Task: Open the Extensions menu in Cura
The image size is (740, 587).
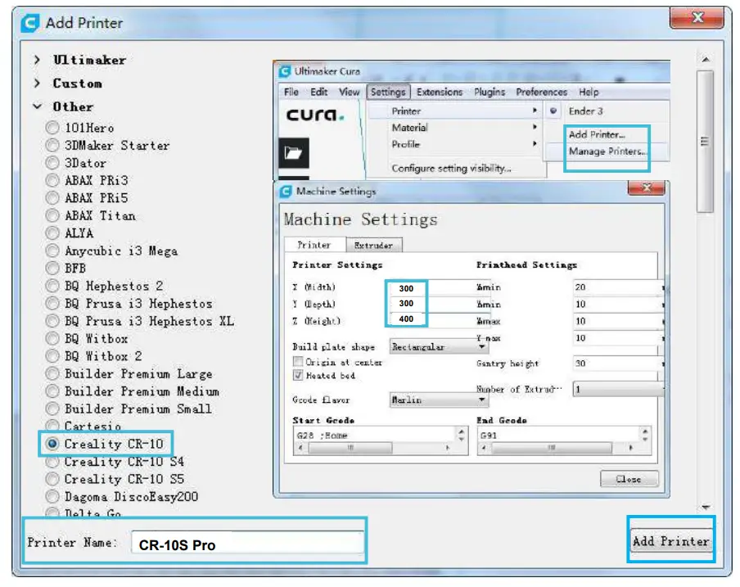Action: click(x=440, y=92)
